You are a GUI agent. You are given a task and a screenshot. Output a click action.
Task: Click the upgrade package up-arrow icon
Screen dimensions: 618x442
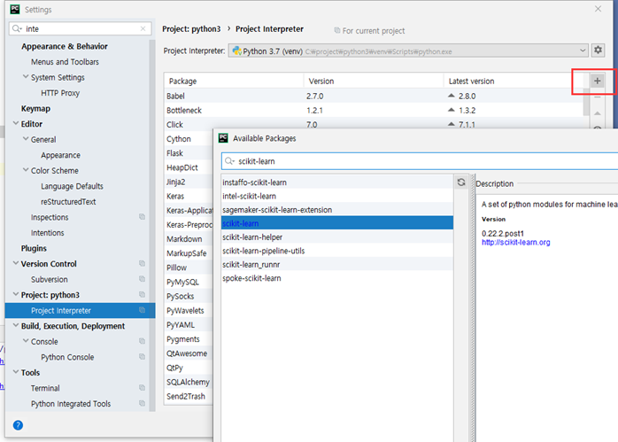click(598, 113)
